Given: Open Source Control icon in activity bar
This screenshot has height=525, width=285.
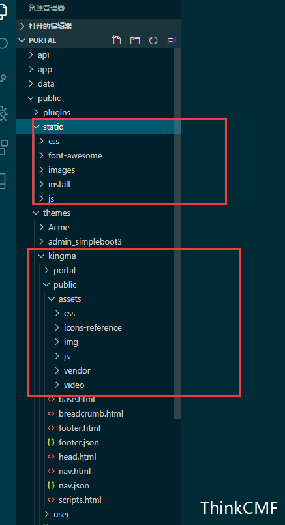Looking at the screenshot, I should [3, 80].
